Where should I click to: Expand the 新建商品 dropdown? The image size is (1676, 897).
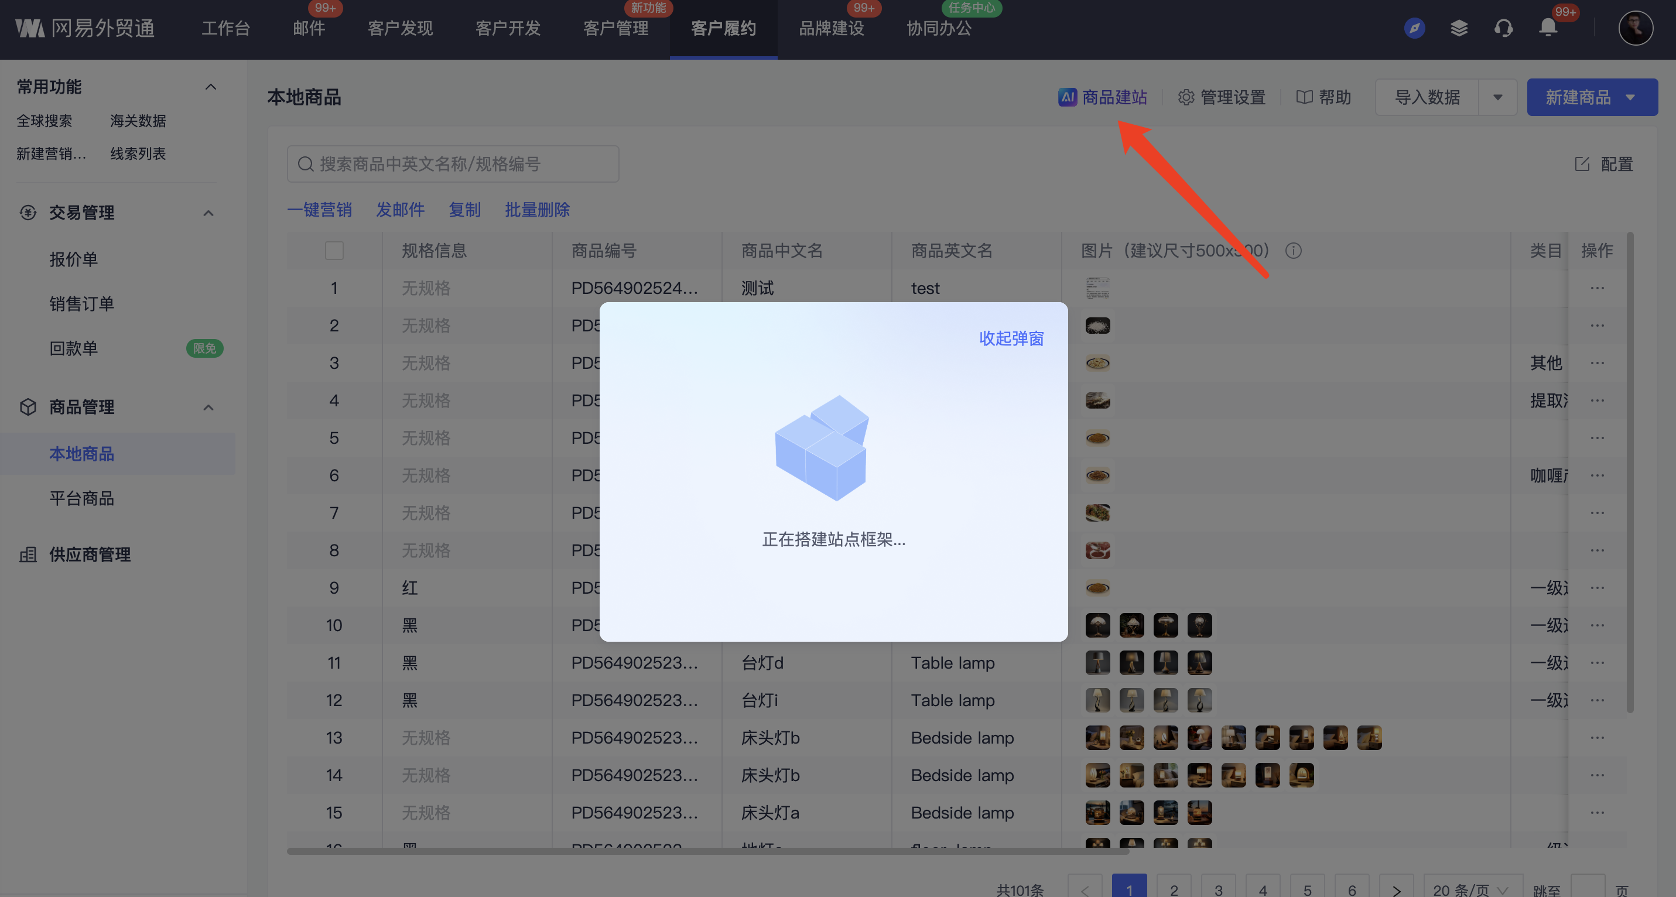1630,98
